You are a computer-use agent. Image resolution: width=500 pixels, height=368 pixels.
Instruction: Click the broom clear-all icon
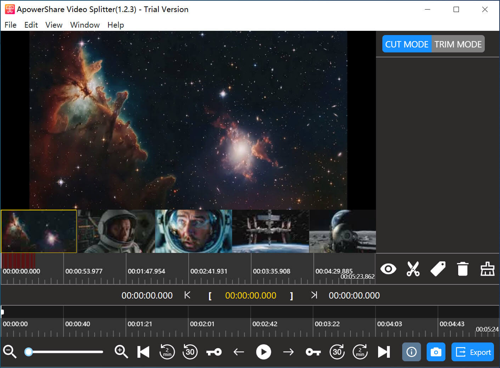[x=487, y=269]
